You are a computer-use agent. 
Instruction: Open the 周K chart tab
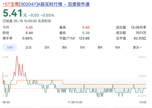pyautogui.click(x=65, y=48)
